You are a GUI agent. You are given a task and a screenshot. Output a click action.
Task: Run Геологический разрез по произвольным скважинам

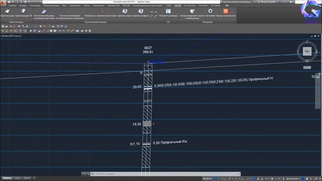(70, 14)
